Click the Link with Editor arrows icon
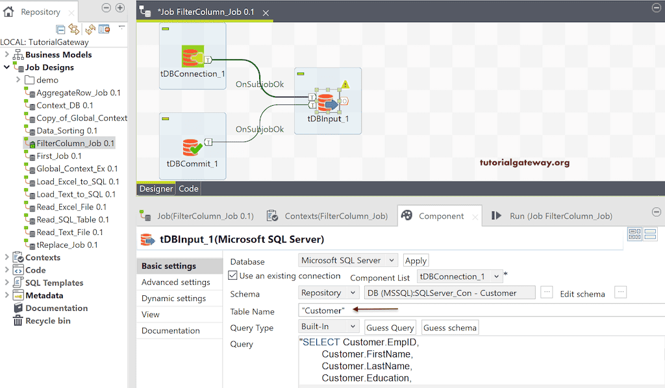The height and width of the screenshot is (388, 665). (x=74, y=29)
